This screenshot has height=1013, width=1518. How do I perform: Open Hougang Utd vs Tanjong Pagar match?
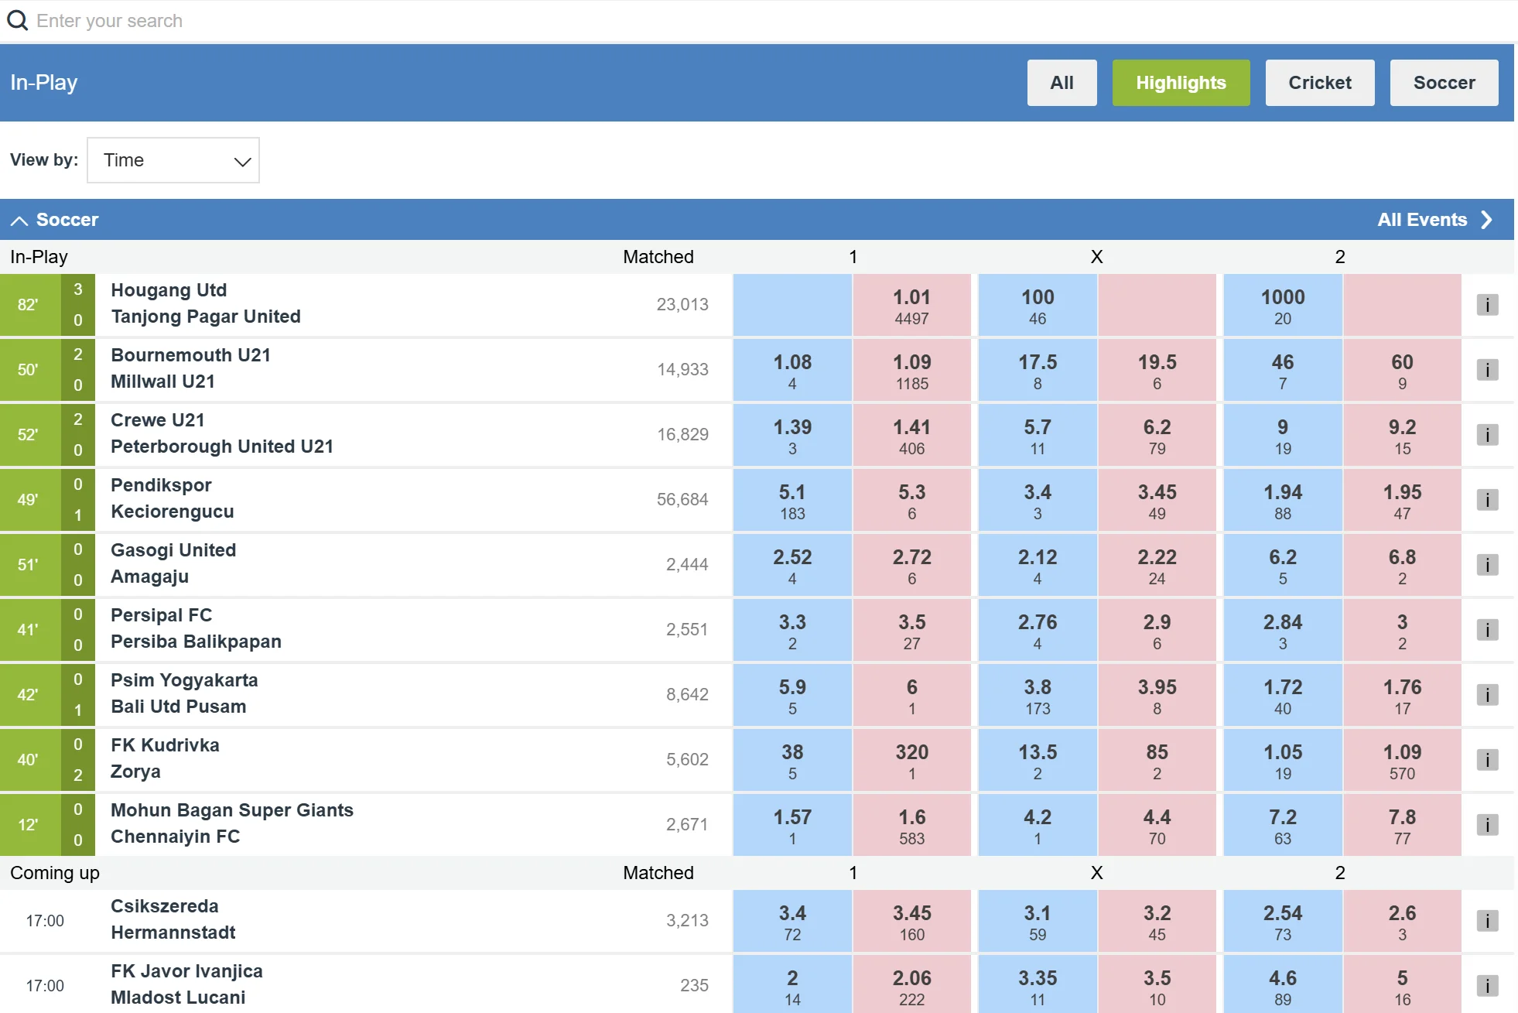tap(205, 303)
